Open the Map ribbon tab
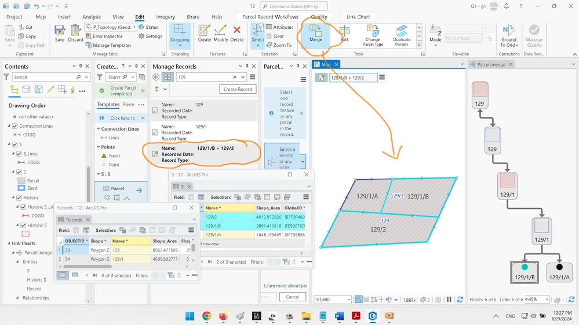This screenshot has height=325, width=579. point(41,17)
